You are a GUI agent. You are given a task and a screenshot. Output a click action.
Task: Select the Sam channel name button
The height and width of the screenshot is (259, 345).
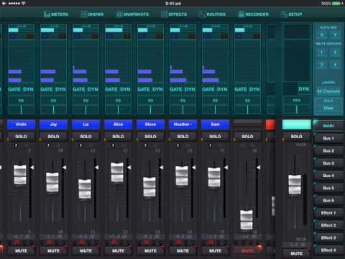(215, 124)
